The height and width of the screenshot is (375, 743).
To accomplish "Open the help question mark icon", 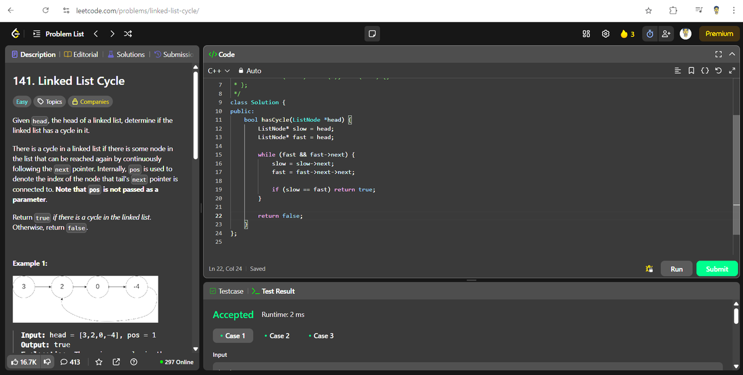I will (x=133, y=362).
